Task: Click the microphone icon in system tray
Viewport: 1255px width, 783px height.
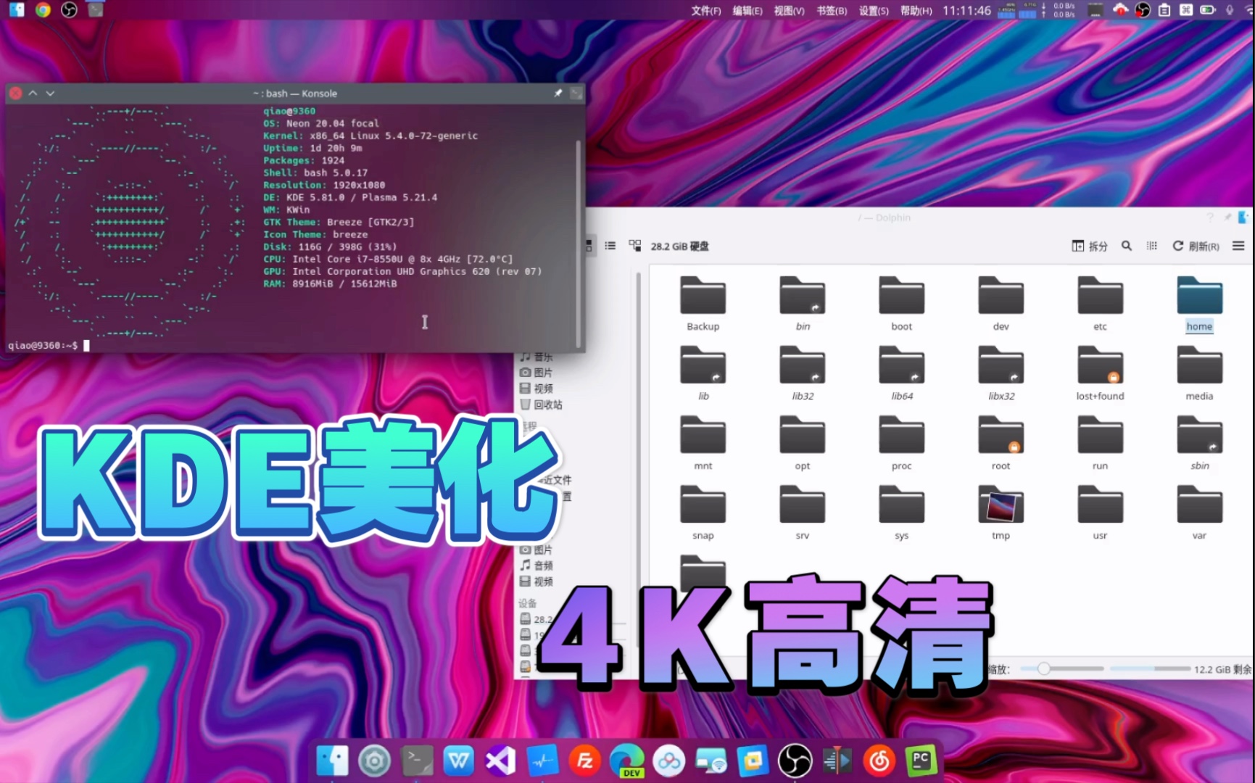Action: point(1230,10)
